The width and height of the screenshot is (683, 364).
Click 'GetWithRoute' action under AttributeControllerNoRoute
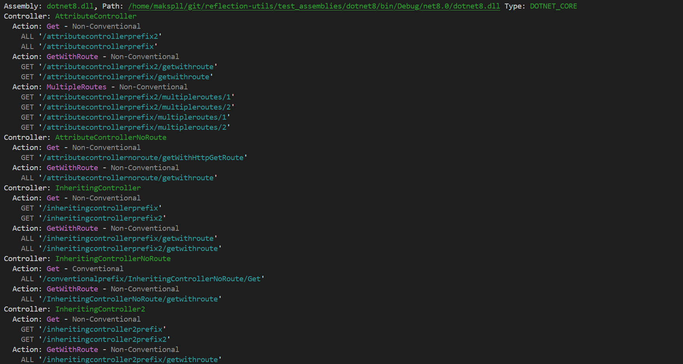pyautogui.click(x=72, y=168)
